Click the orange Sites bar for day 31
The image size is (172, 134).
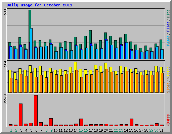click(162, 83)
